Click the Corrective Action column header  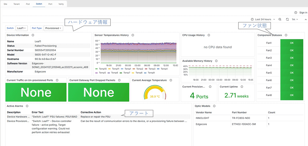click(x=91, y=112)
